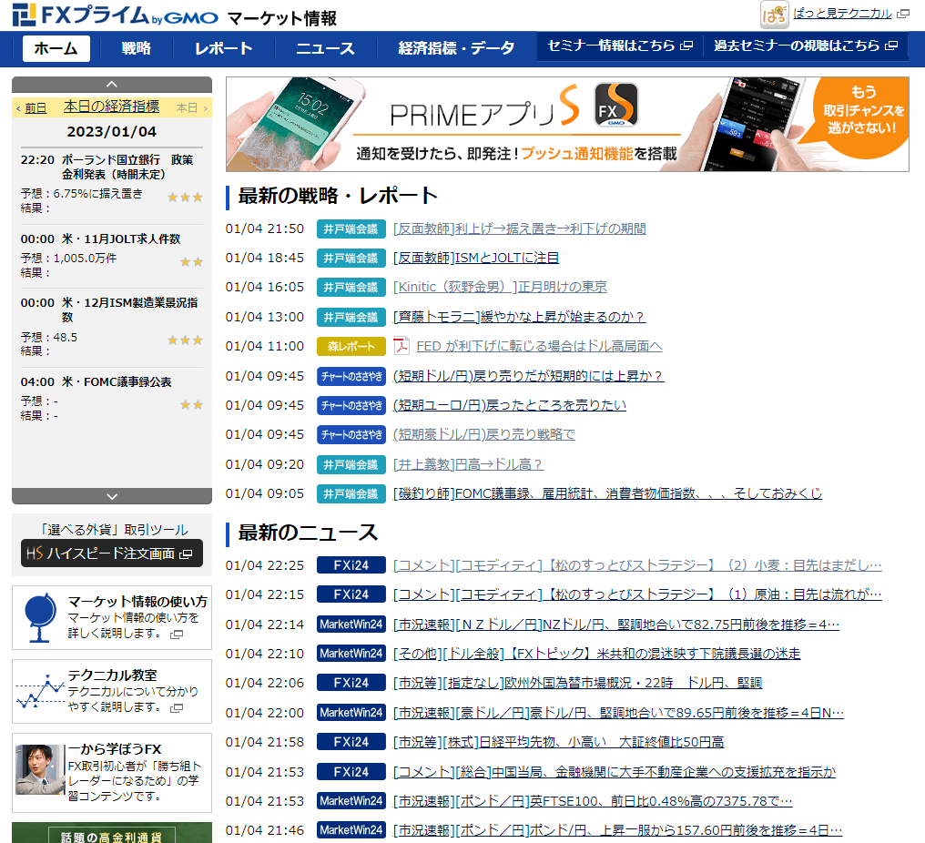Image resolution: width=925 pixels, height=843 pixels.
Task: Click the FX app icon in banner
Action: pyautogui.click(x=615, y=105)
